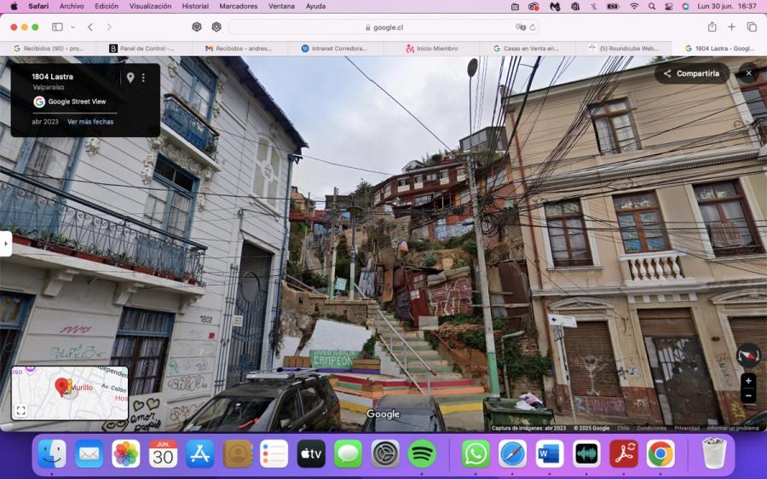Click the compass icon in Street View
The image size is (767, 479).
748,355
